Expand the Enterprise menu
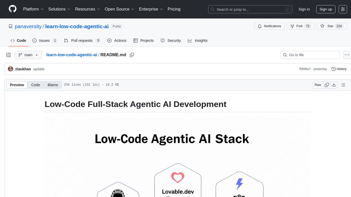Screen dimensions: 351x197 tap(151, 9)
